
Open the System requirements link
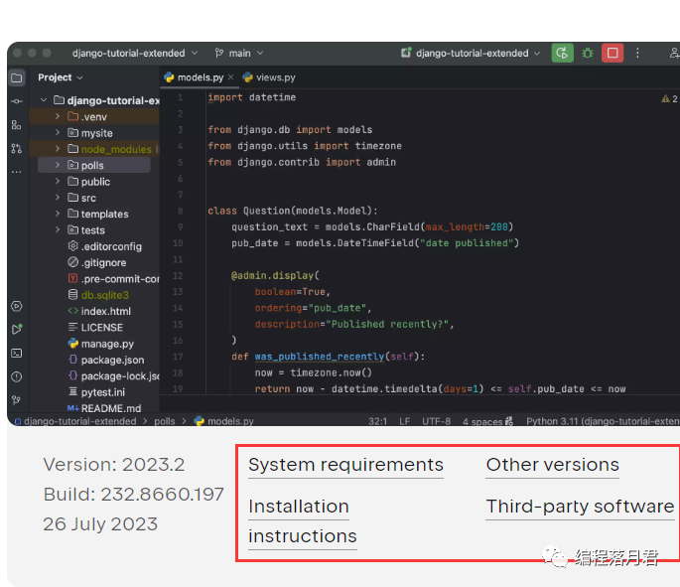tap(345, 465)
